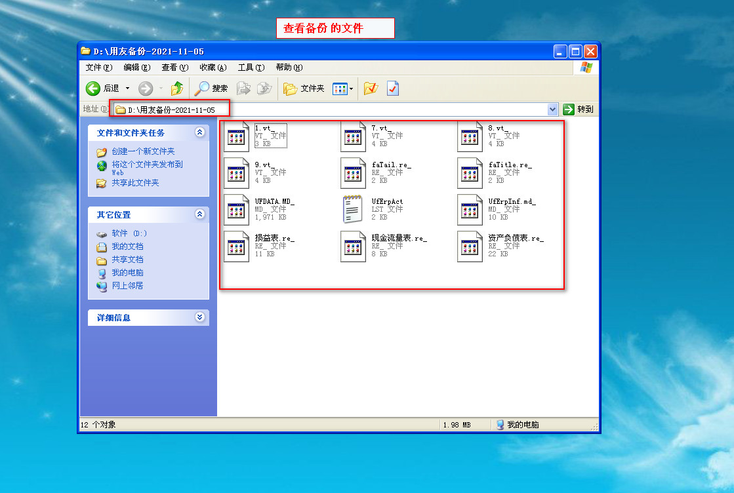Collapse the 文件和文件夹任务 panel
Screen dimensions: 734x493
tap(200, 132)
